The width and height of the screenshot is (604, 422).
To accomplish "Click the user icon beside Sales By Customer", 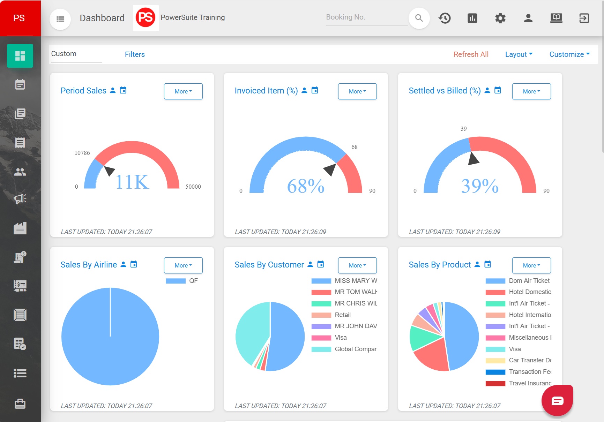I will tap(310, 264).
